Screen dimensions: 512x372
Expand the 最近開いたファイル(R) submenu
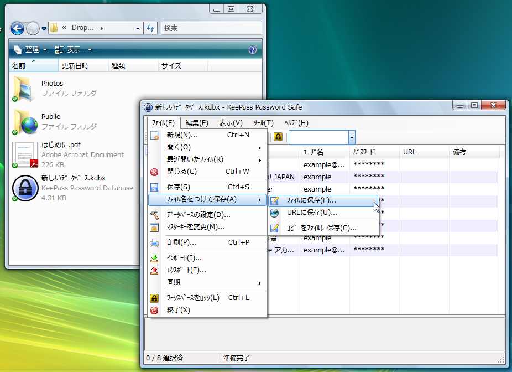click(x=259, y=160)
